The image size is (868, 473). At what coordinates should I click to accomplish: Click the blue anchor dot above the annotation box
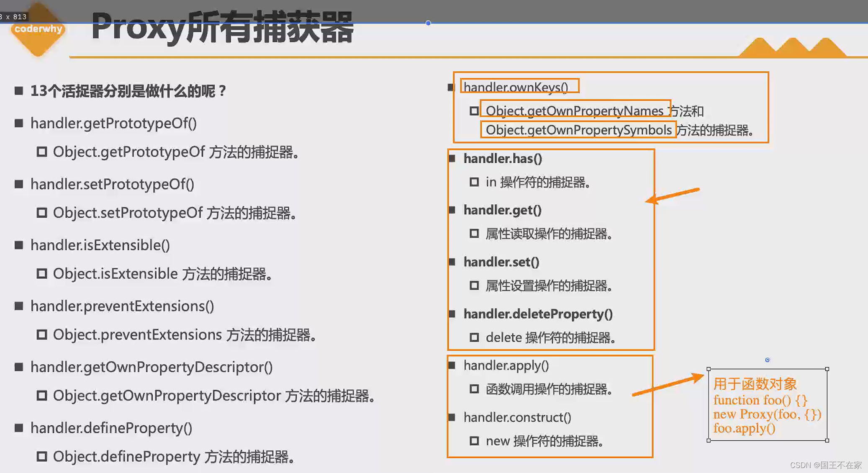point(767,360)
